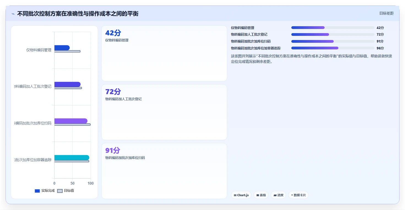Click the chart title 不同批次控制方案在准确性与操作成本之间的平衡

click(x=78, y=14)
